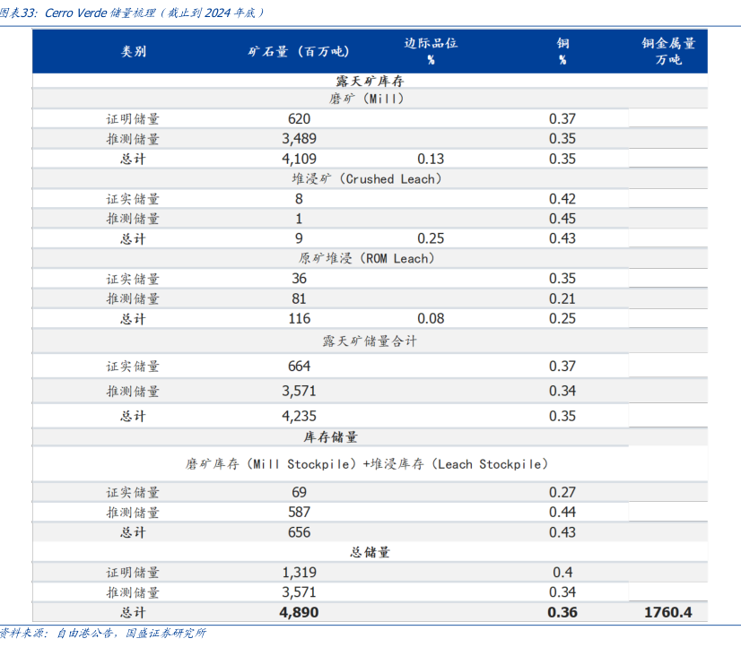
Task: Select the stockpile total tonnage 656
Action: [299, 532]
